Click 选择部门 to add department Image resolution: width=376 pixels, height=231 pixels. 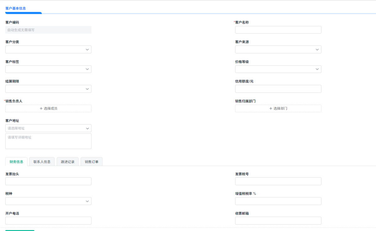[278, 109]
